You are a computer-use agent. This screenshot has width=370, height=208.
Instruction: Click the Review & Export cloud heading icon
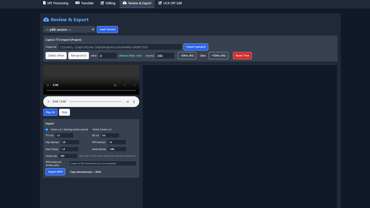click(46, 19)
